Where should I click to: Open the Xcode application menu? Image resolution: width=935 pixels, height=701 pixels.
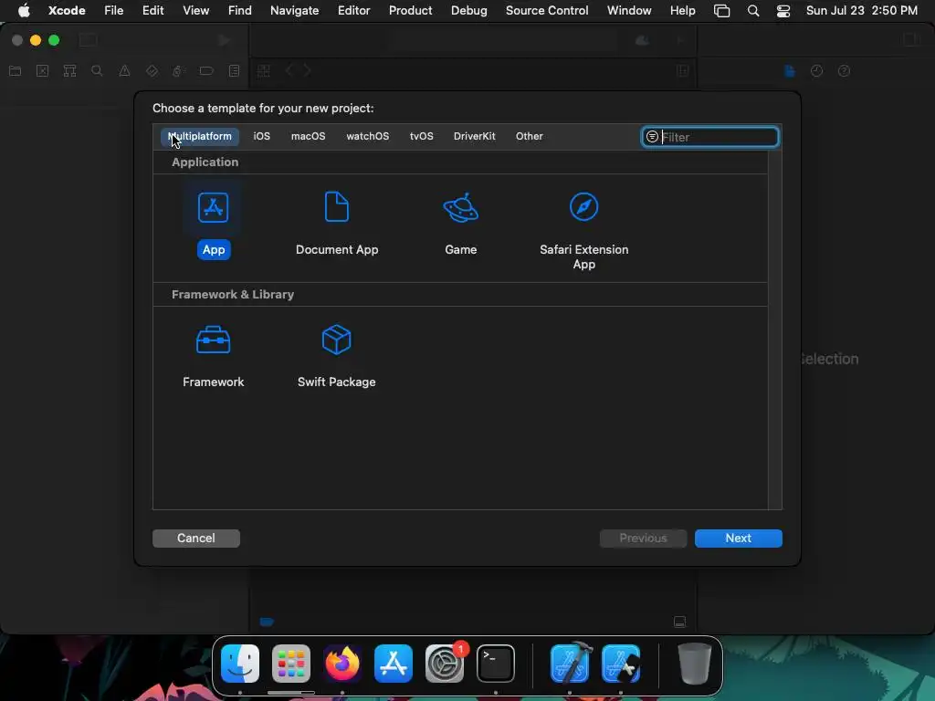[67, 10]
